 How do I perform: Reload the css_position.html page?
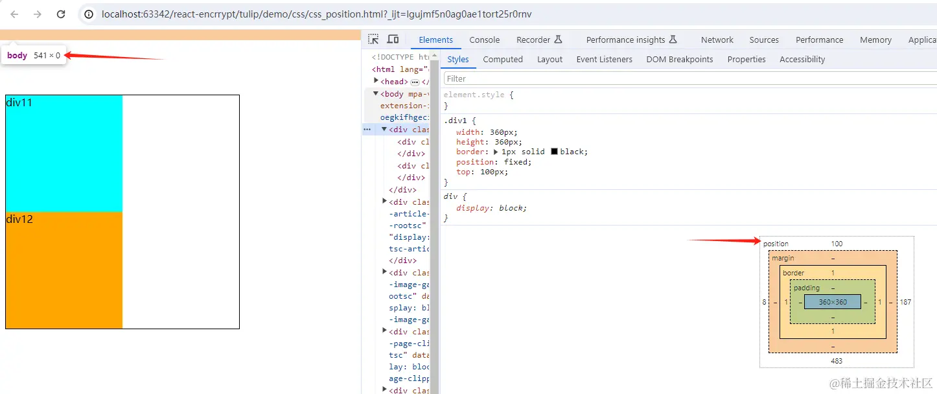click(61, 14)
